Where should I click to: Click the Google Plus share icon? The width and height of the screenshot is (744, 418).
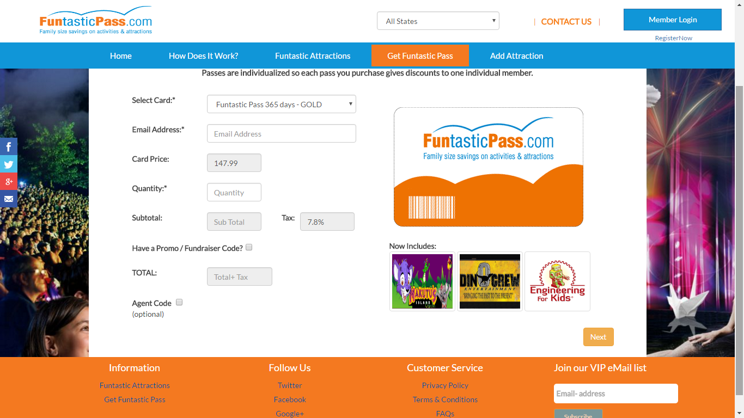point(9,182)
